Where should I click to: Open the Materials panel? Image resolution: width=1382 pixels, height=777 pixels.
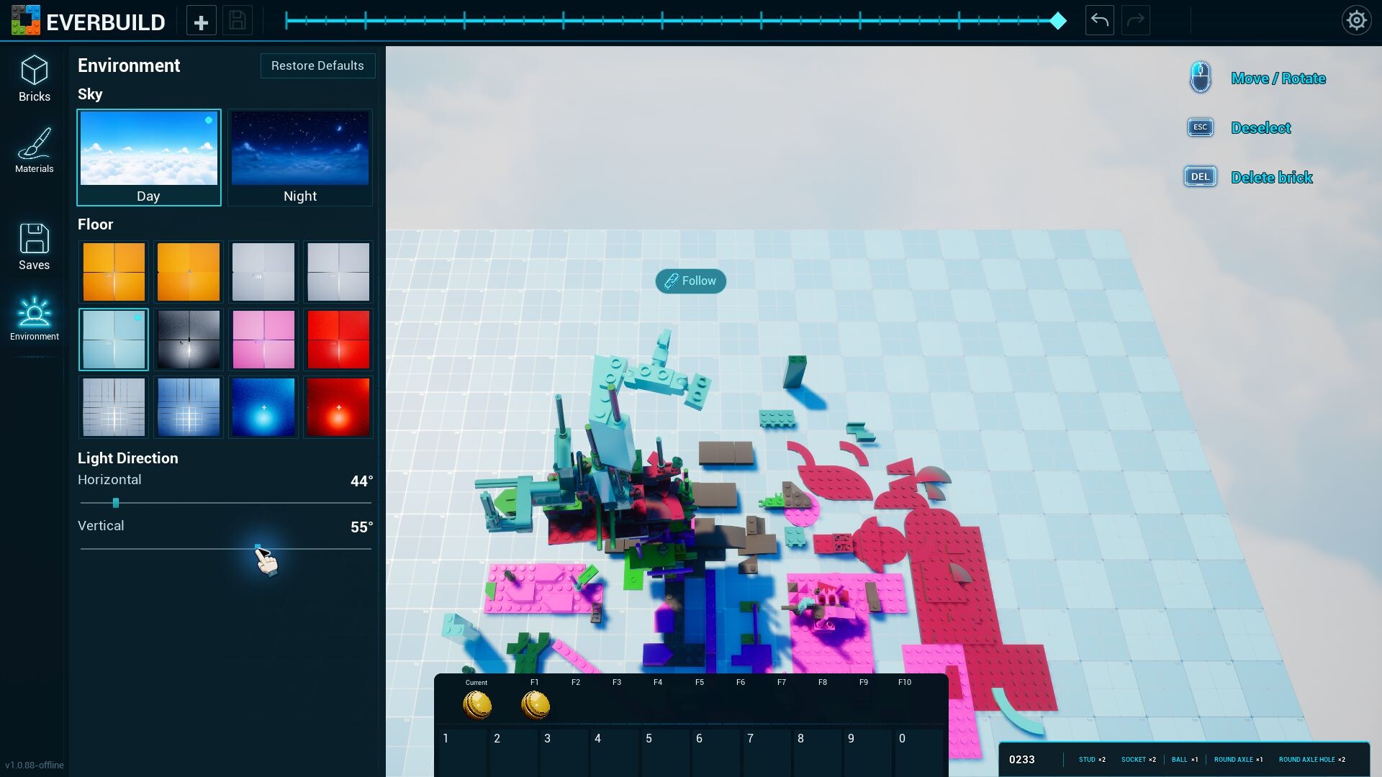34,150
